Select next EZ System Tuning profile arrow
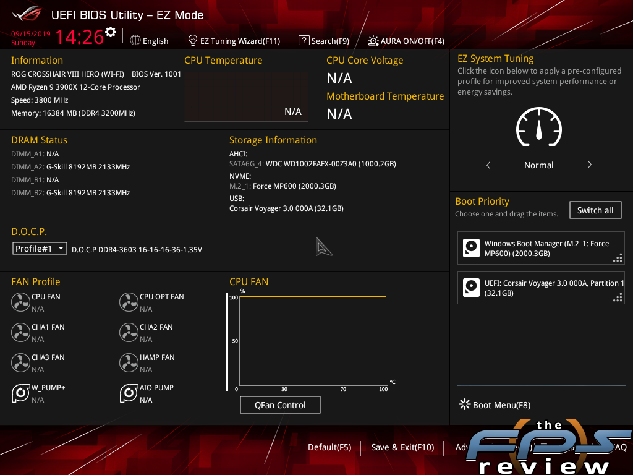Viewport: 633px width, 475px height. (589, 165)
